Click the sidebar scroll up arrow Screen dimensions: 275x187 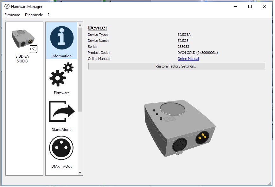point(80,25)
